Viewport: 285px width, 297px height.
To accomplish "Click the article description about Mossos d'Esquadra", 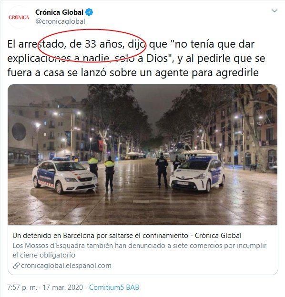I will [x=139, y=250].
